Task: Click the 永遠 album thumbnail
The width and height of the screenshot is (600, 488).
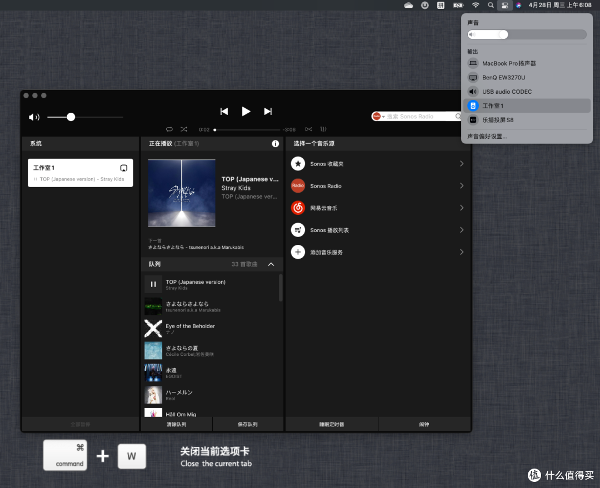Action: pos(153,373)
